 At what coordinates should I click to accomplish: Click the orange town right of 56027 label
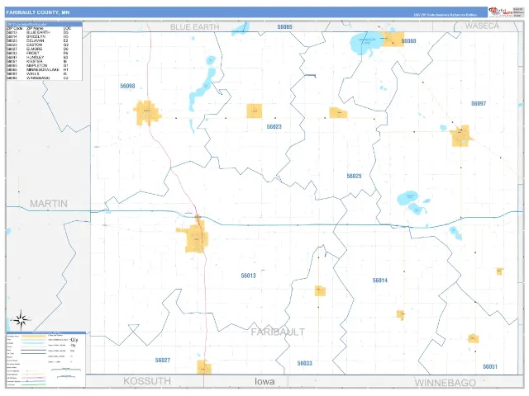tap(204, 367)
